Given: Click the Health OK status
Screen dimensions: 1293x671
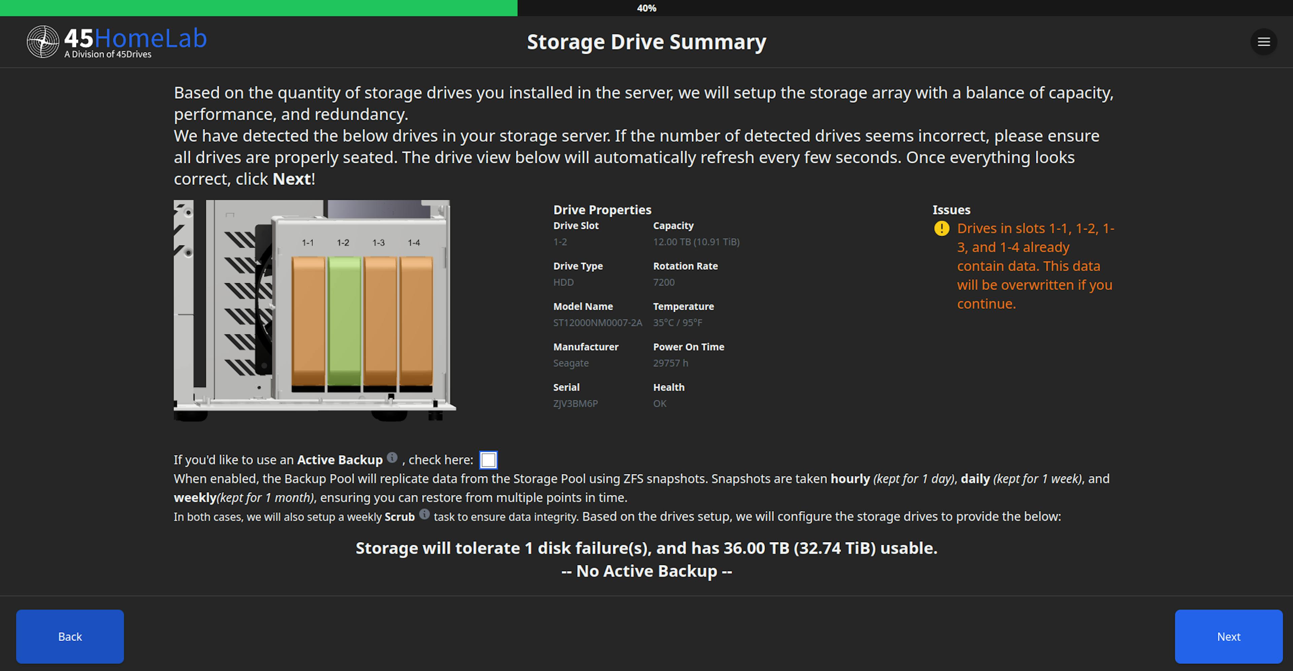Looking at the screenshot, I should tap(659, 403).
